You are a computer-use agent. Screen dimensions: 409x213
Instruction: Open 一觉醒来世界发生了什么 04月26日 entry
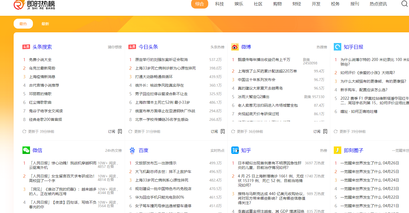click(370, 163)
